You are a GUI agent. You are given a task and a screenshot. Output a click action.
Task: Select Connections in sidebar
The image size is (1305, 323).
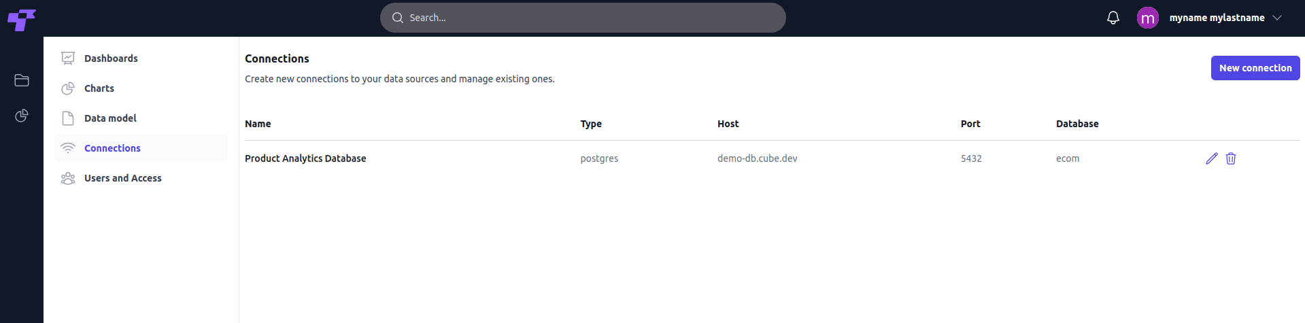141,148
